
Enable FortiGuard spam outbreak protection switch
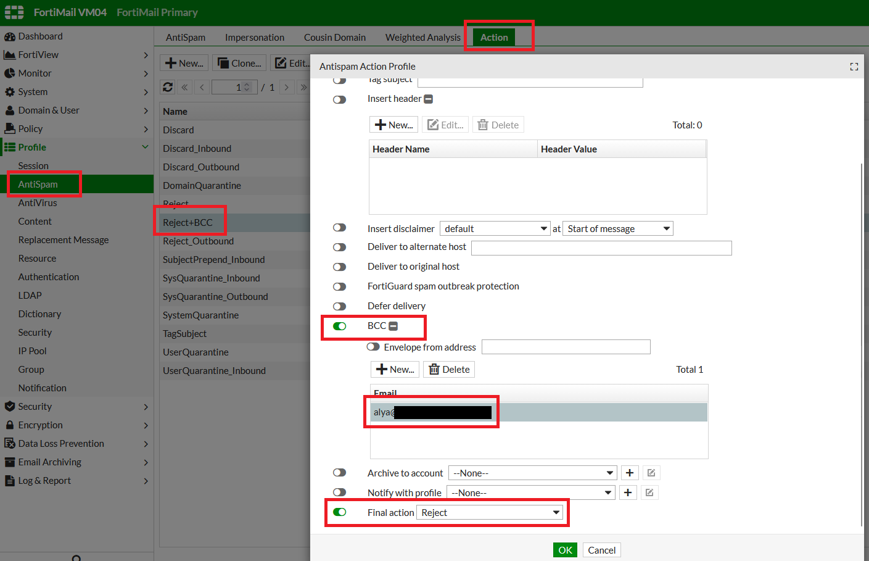click(x=340, y=287)
